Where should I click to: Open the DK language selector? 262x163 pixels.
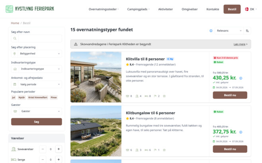pyautogui.click(x=251, y=9)
